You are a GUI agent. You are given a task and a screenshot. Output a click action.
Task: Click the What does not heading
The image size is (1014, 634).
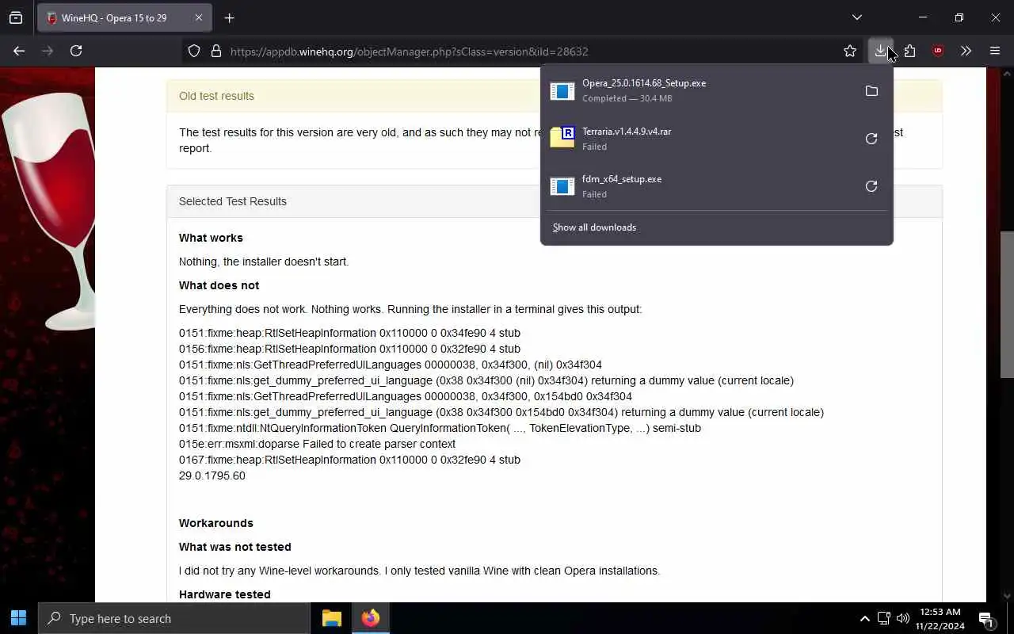[x=219, y=285]
